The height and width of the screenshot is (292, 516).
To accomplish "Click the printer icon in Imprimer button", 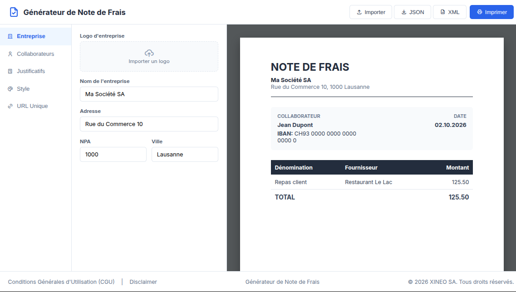I will pos(480,12).
